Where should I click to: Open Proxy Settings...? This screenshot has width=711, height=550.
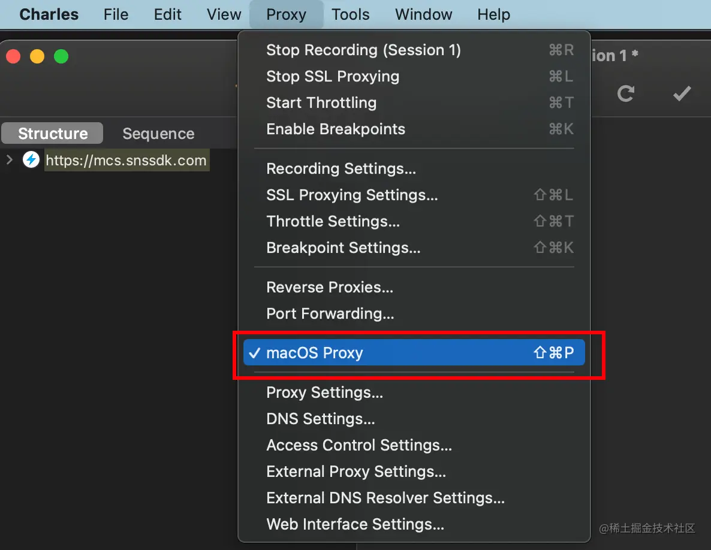click(x=414, y=392)
